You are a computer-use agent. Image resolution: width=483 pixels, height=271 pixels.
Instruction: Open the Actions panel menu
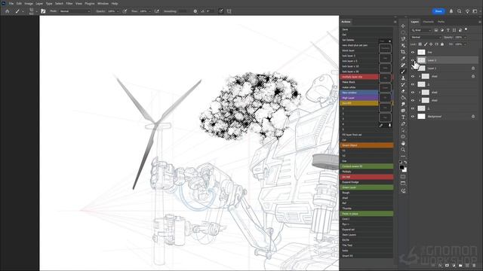tap(395, 22)
